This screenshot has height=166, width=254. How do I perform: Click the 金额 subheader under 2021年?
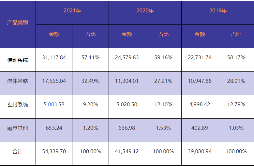[54, 34]
